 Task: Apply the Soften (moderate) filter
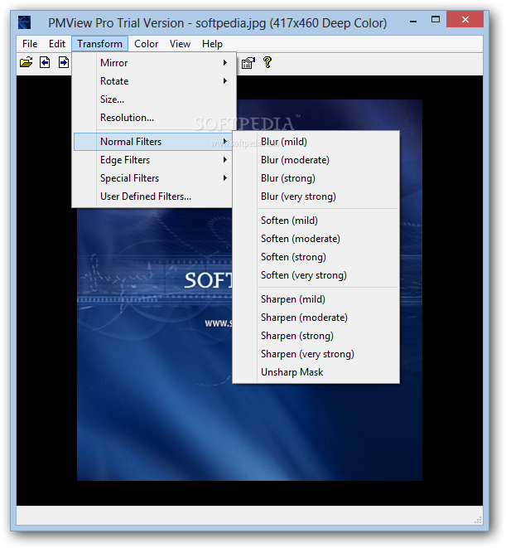[316, 239]
